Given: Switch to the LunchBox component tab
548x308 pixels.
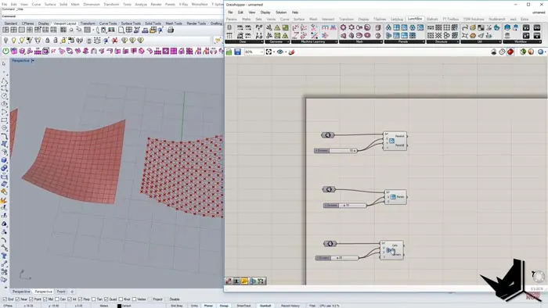Looking at the screenshot, I should pos(415,19).
